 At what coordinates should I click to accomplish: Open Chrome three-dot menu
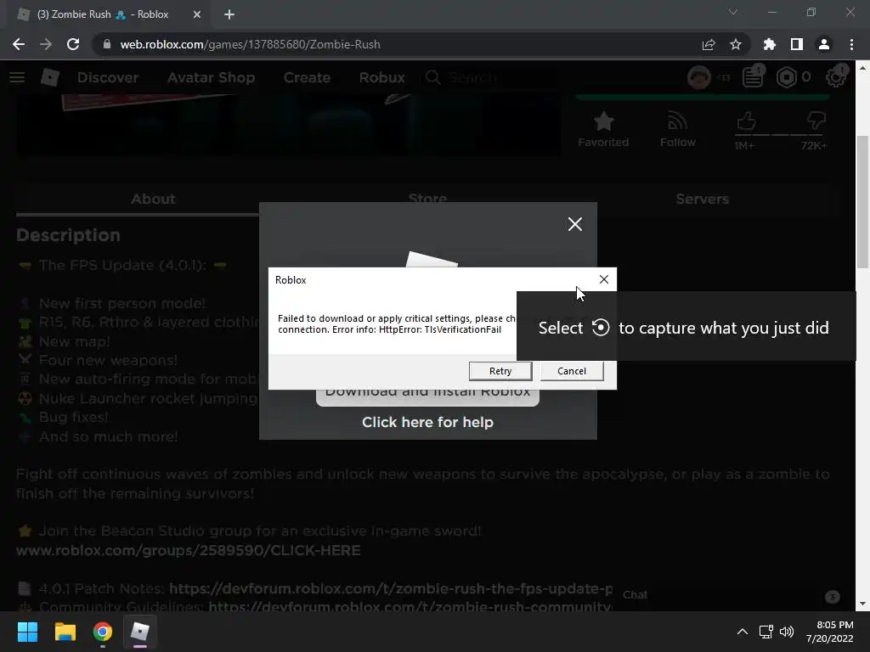click(851, 44)
